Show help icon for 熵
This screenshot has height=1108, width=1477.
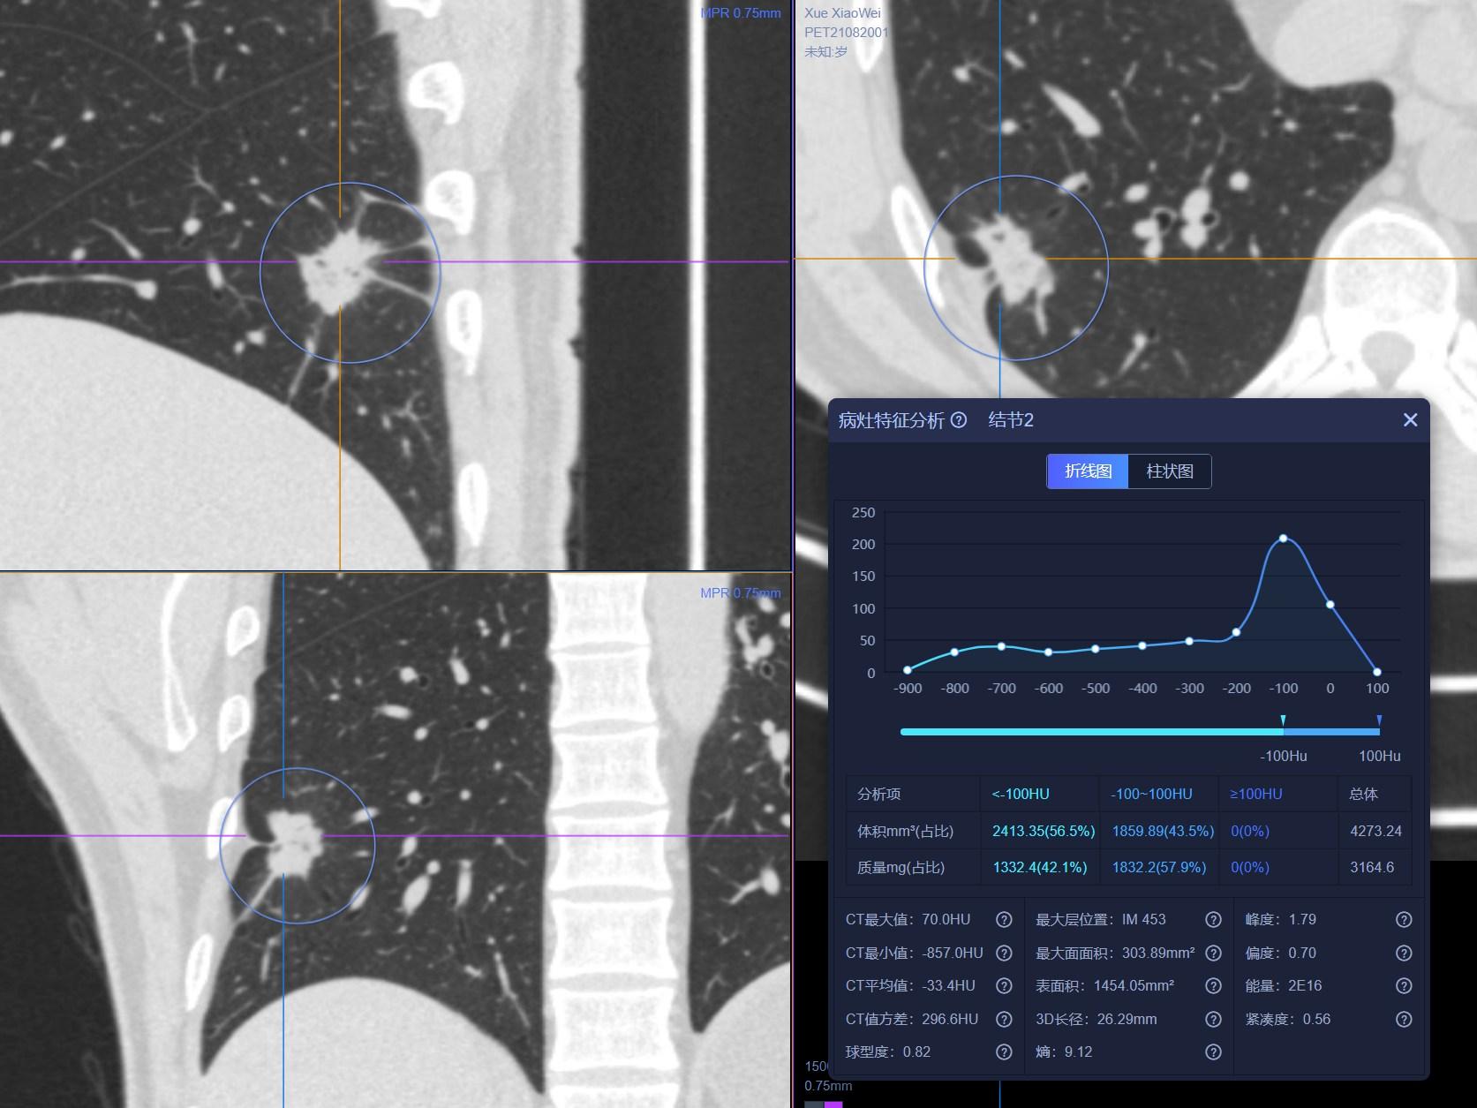pyautogui.click(x=1213, y=1052)
